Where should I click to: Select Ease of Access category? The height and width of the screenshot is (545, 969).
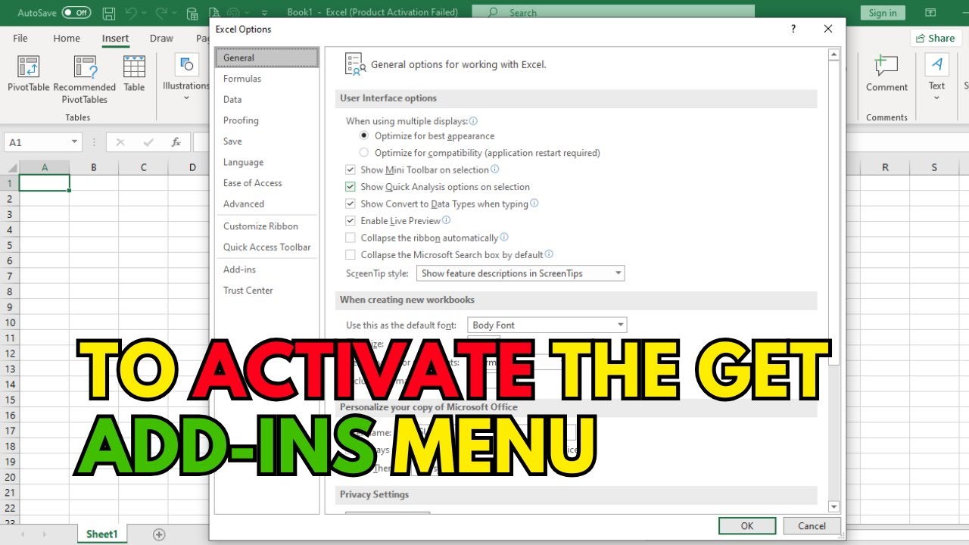tap(266, 183)
